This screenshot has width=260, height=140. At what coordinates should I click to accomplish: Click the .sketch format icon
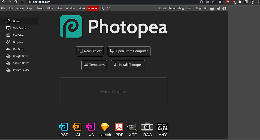pyautogui.click(x=105, y=127)
